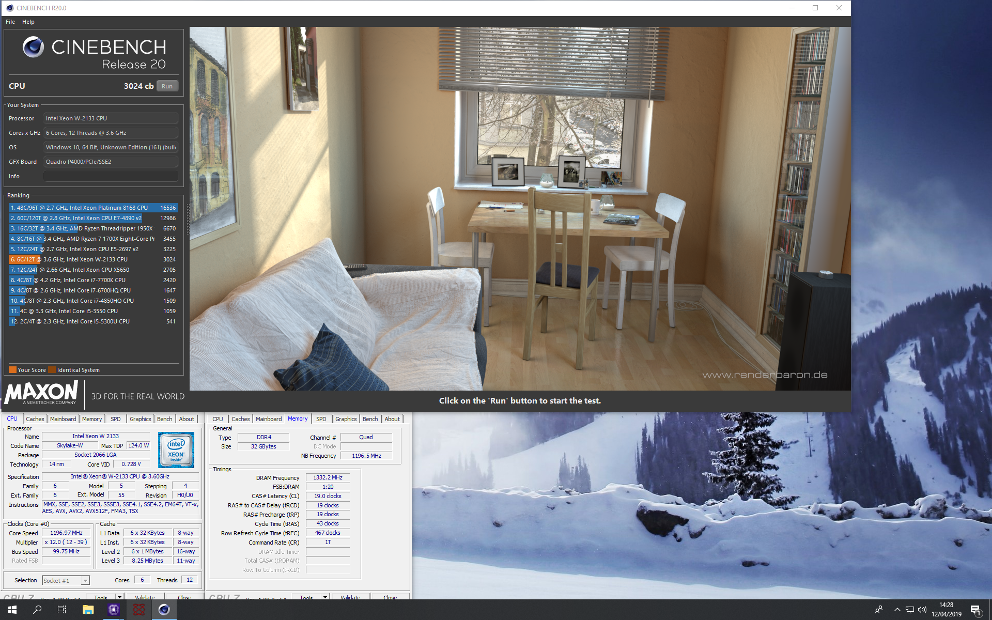
Task: Switch to CPU tab in right CPU-Z window
Action: (218, 419)
